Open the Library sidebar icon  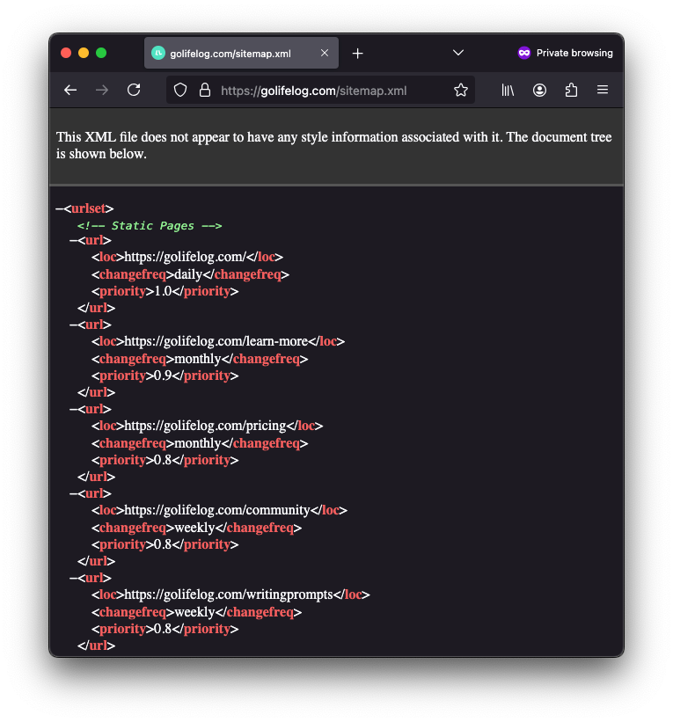(x=508, y=90)
